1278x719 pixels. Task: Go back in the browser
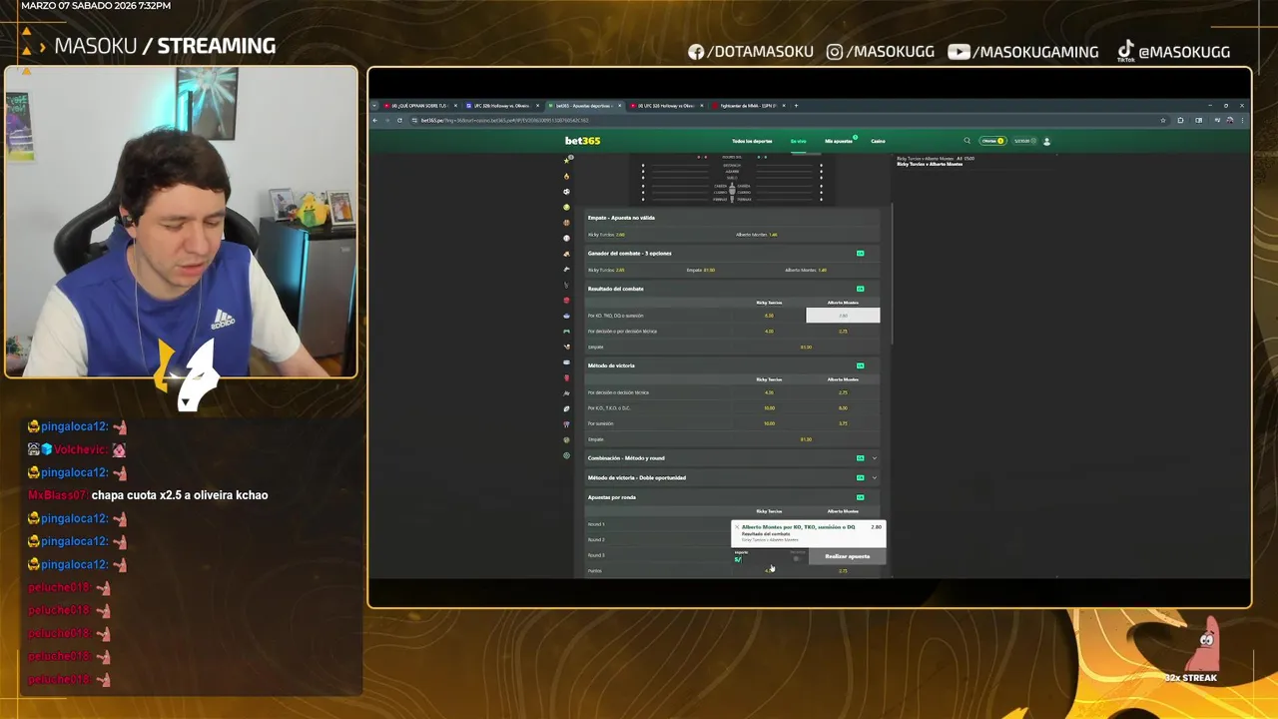375,120
